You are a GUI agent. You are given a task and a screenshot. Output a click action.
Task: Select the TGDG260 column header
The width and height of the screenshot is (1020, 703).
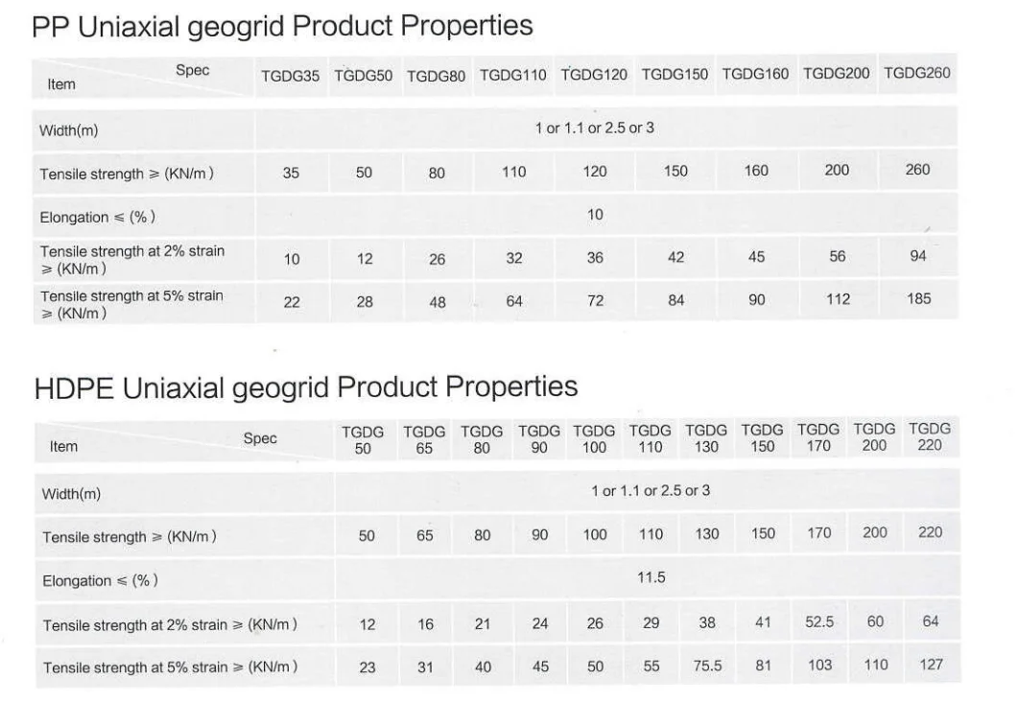(916, 74)
